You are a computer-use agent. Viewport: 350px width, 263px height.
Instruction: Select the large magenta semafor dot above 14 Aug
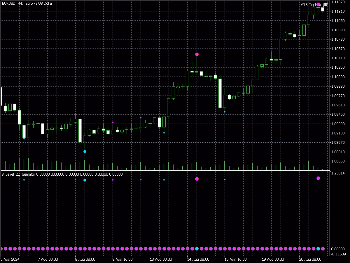click(197, 54)
